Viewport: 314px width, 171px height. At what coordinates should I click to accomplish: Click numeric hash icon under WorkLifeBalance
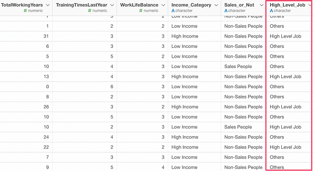tap(141, 11)
